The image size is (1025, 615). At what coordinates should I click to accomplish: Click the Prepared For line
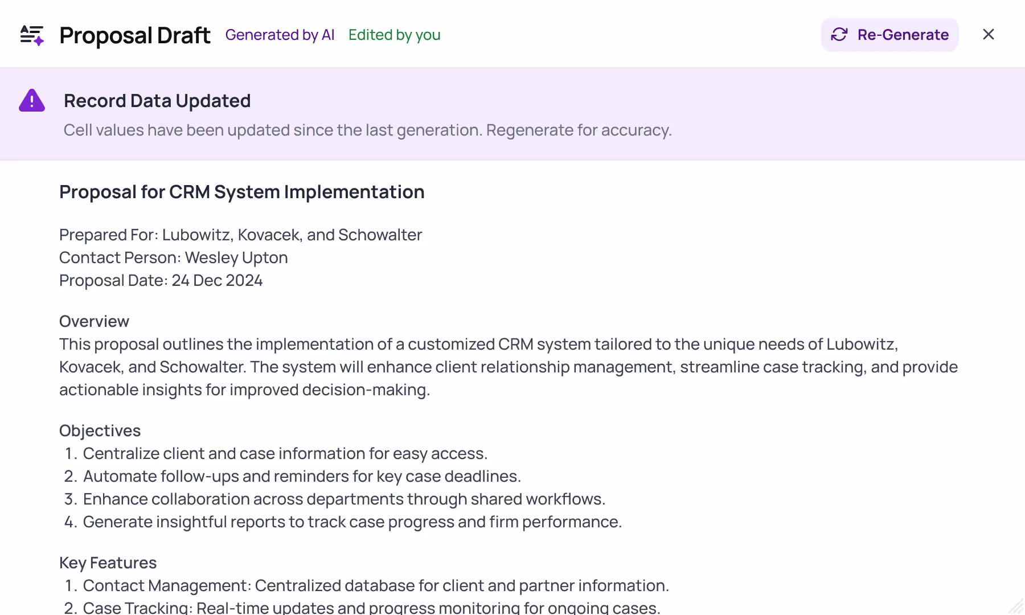pos(240,235)
